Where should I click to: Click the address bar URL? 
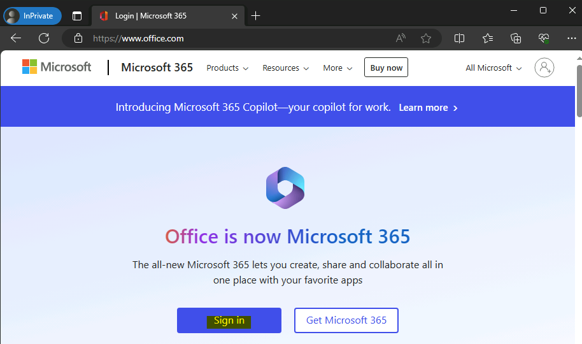point(138,39)
